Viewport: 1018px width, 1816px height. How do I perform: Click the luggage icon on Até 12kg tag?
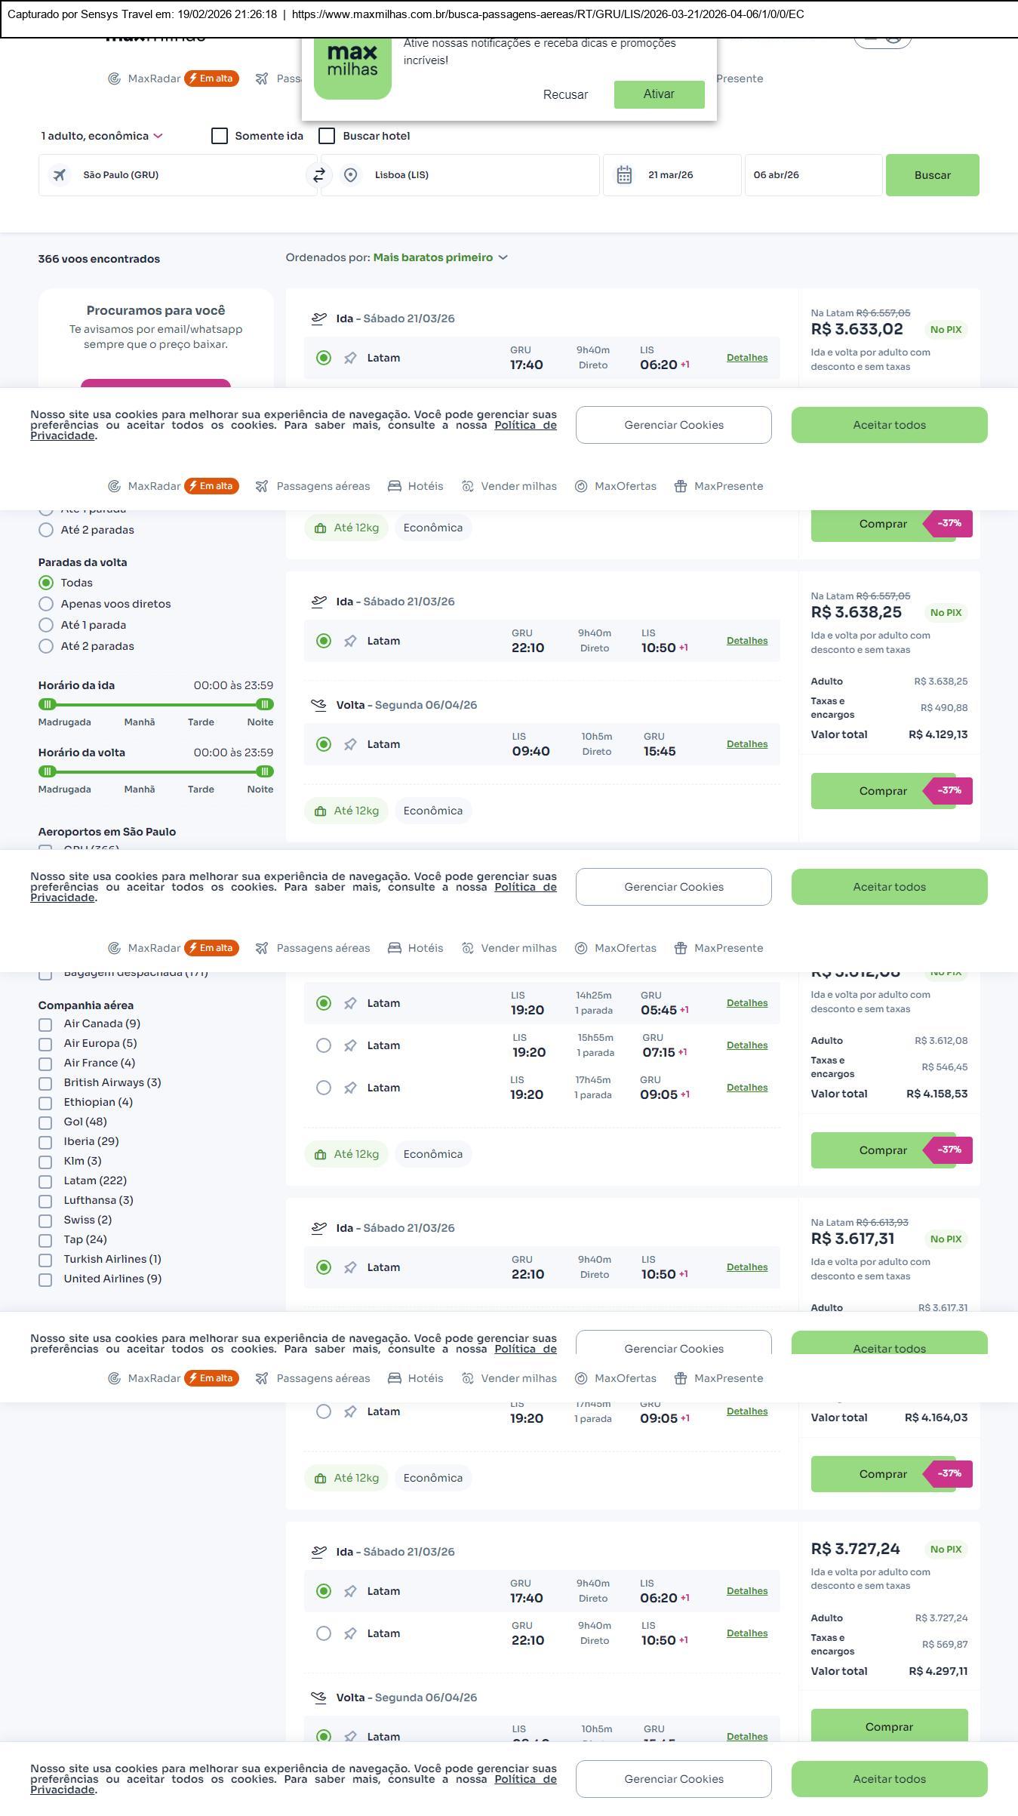point(320,528)
